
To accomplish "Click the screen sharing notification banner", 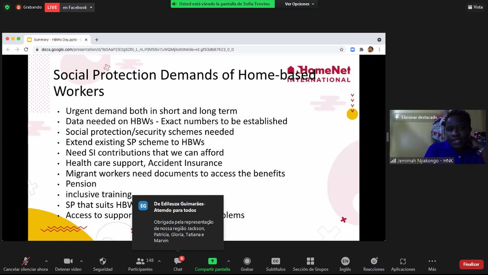I will click(x=222, y=4).
